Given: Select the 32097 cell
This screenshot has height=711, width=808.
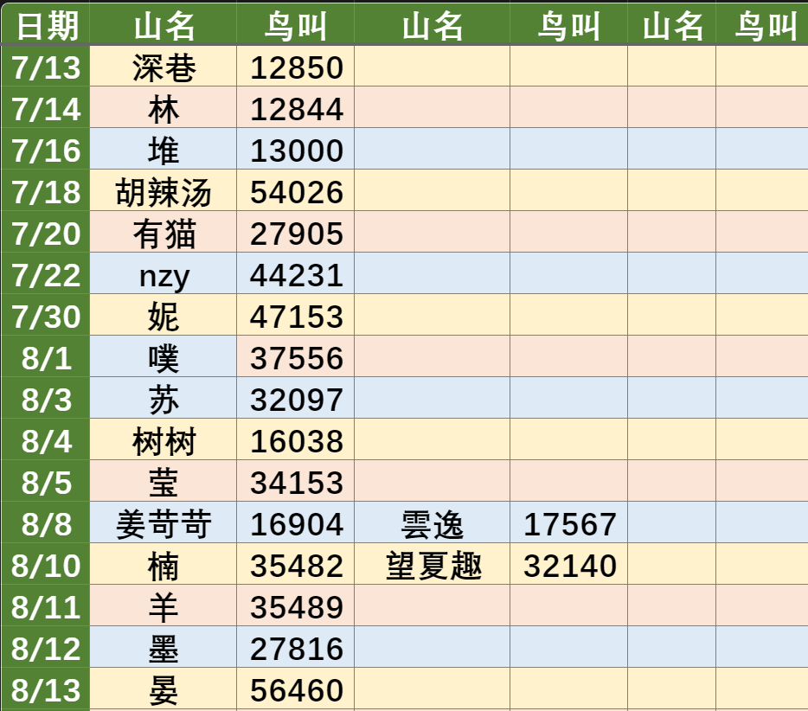Looking at the screenshot, I should (296, 398).
